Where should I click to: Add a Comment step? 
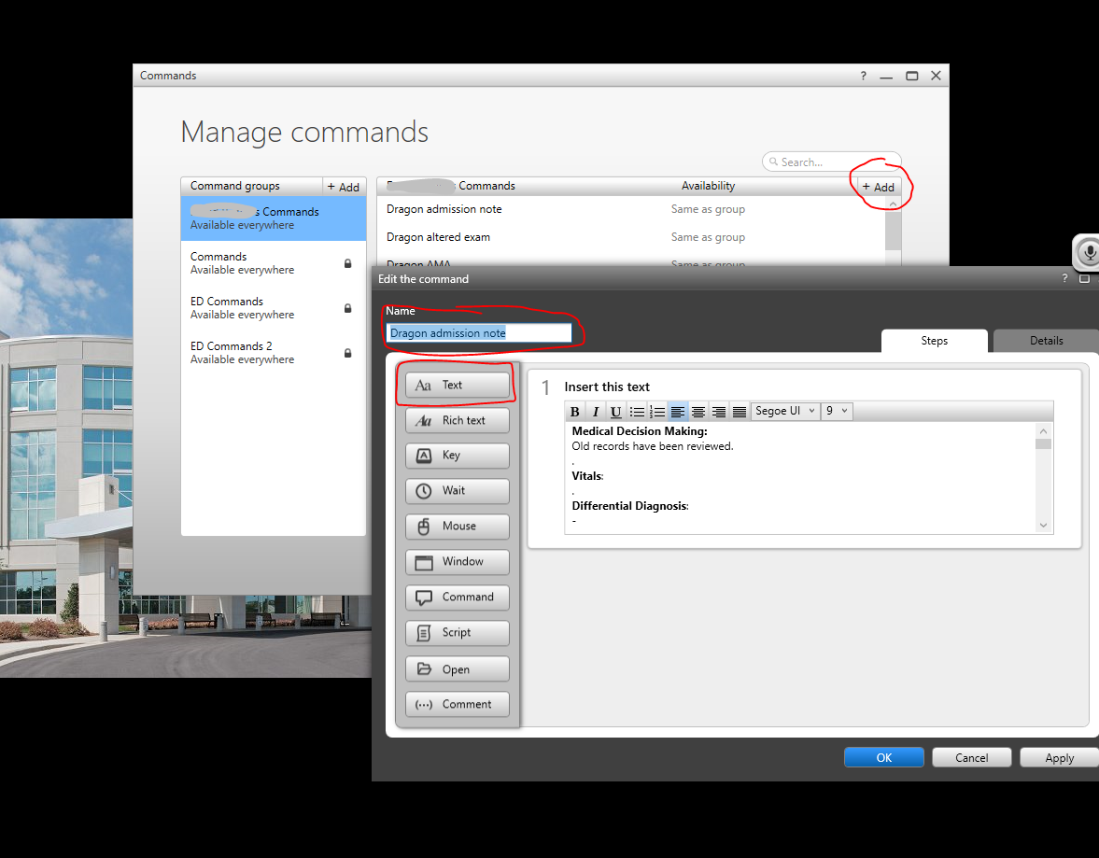(457, 704)
